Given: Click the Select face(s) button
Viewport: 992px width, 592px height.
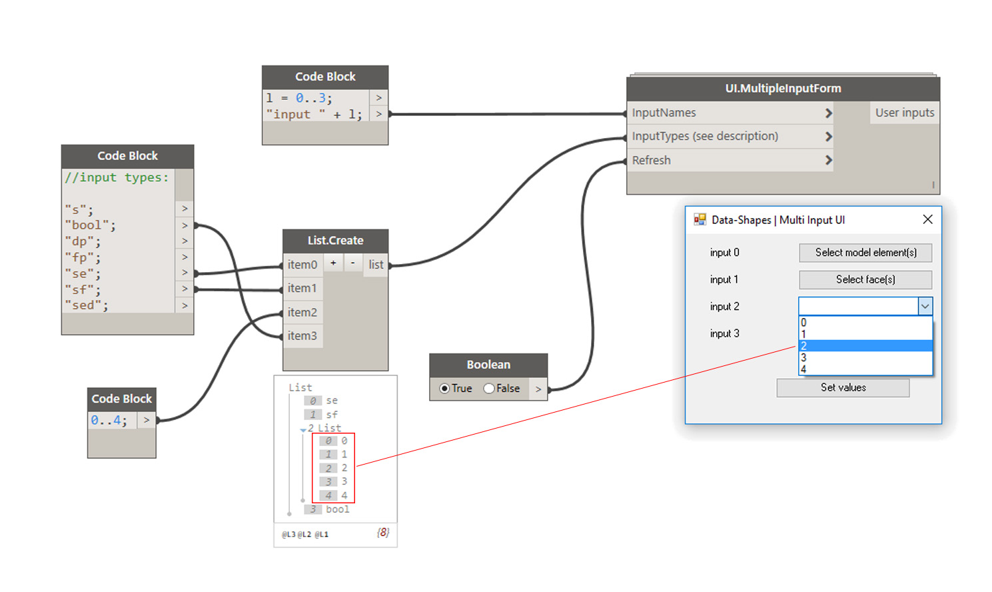Looking at the screenshot, I should coord(865,280).
